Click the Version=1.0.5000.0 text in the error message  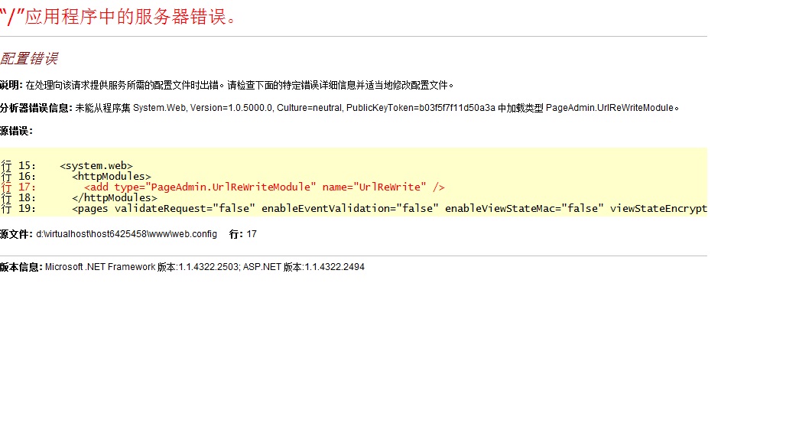pyautogui.click(x=231, y=108)
